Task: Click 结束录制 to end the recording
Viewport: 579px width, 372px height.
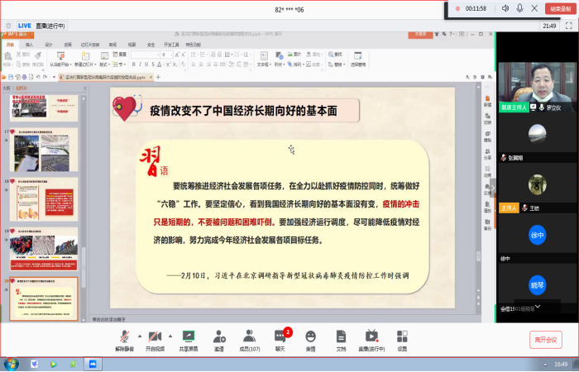Action: (x=561, y=8)
